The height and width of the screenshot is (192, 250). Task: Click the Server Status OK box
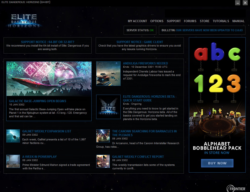[x=140, y=30]
